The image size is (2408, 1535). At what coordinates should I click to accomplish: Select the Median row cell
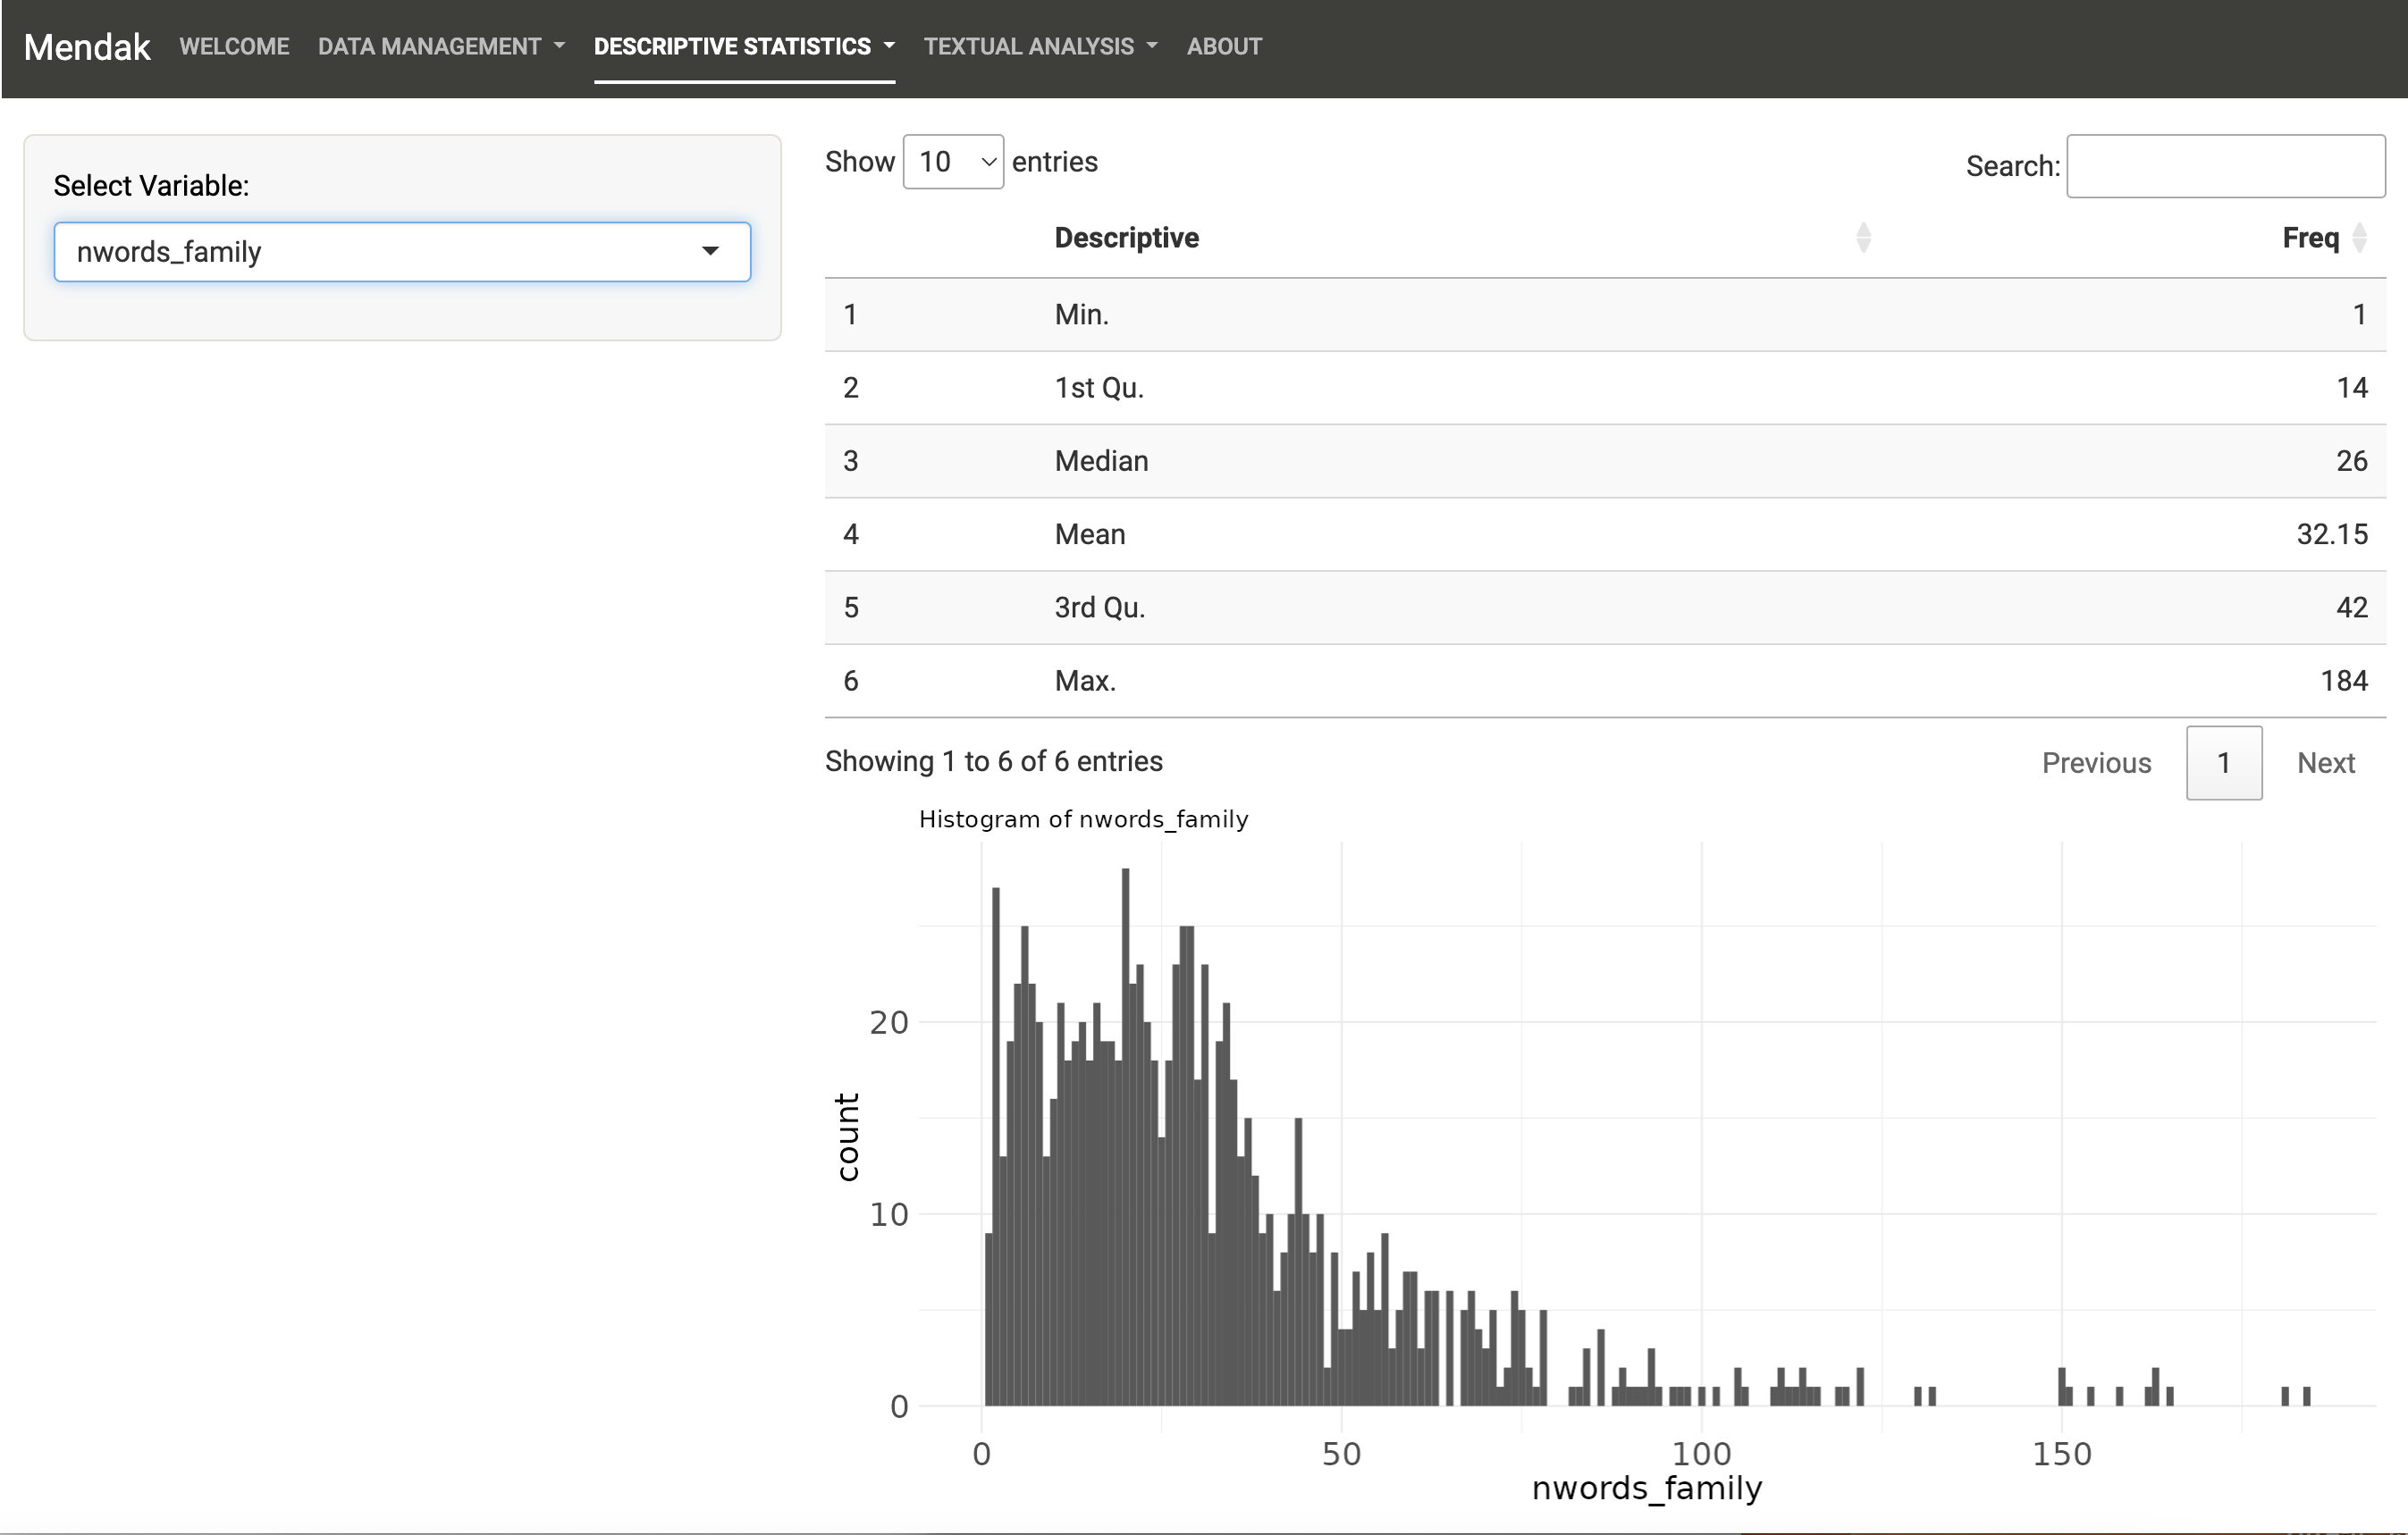tap(1101, 461)
